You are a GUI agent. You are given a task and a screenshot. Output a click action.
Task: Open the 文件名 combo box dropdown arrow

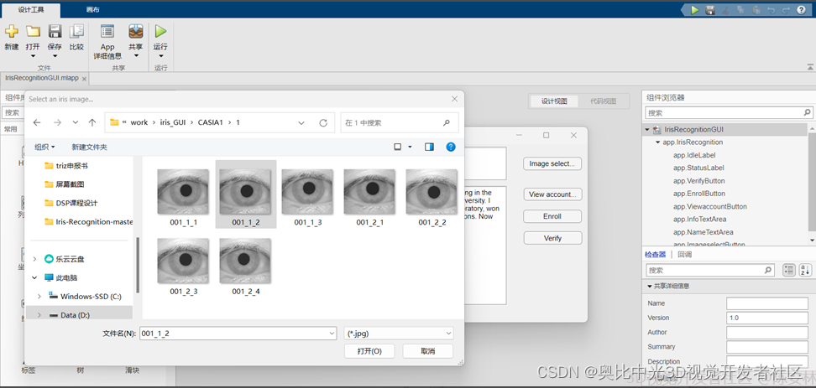click(x=332, y=334)
